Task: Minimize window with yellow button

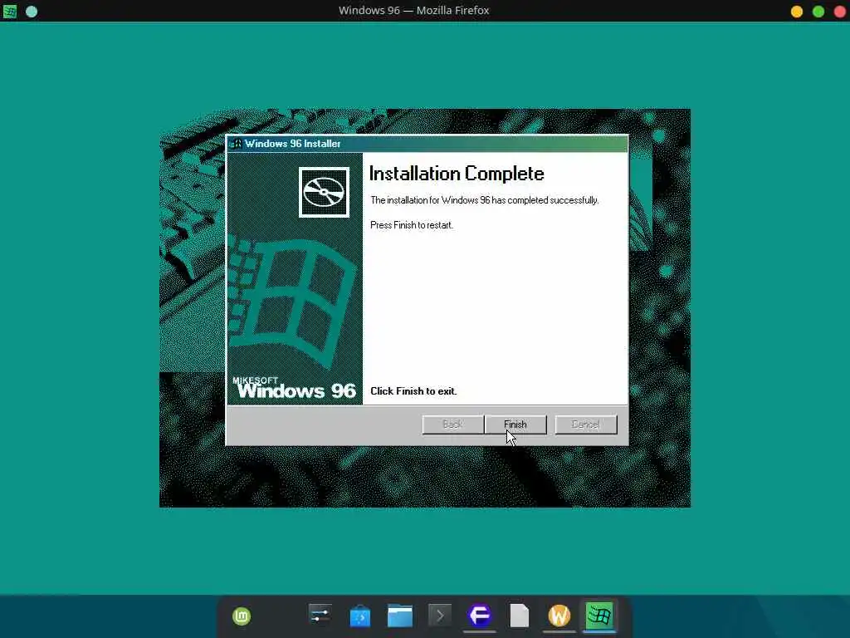Action: coord(797,12)
